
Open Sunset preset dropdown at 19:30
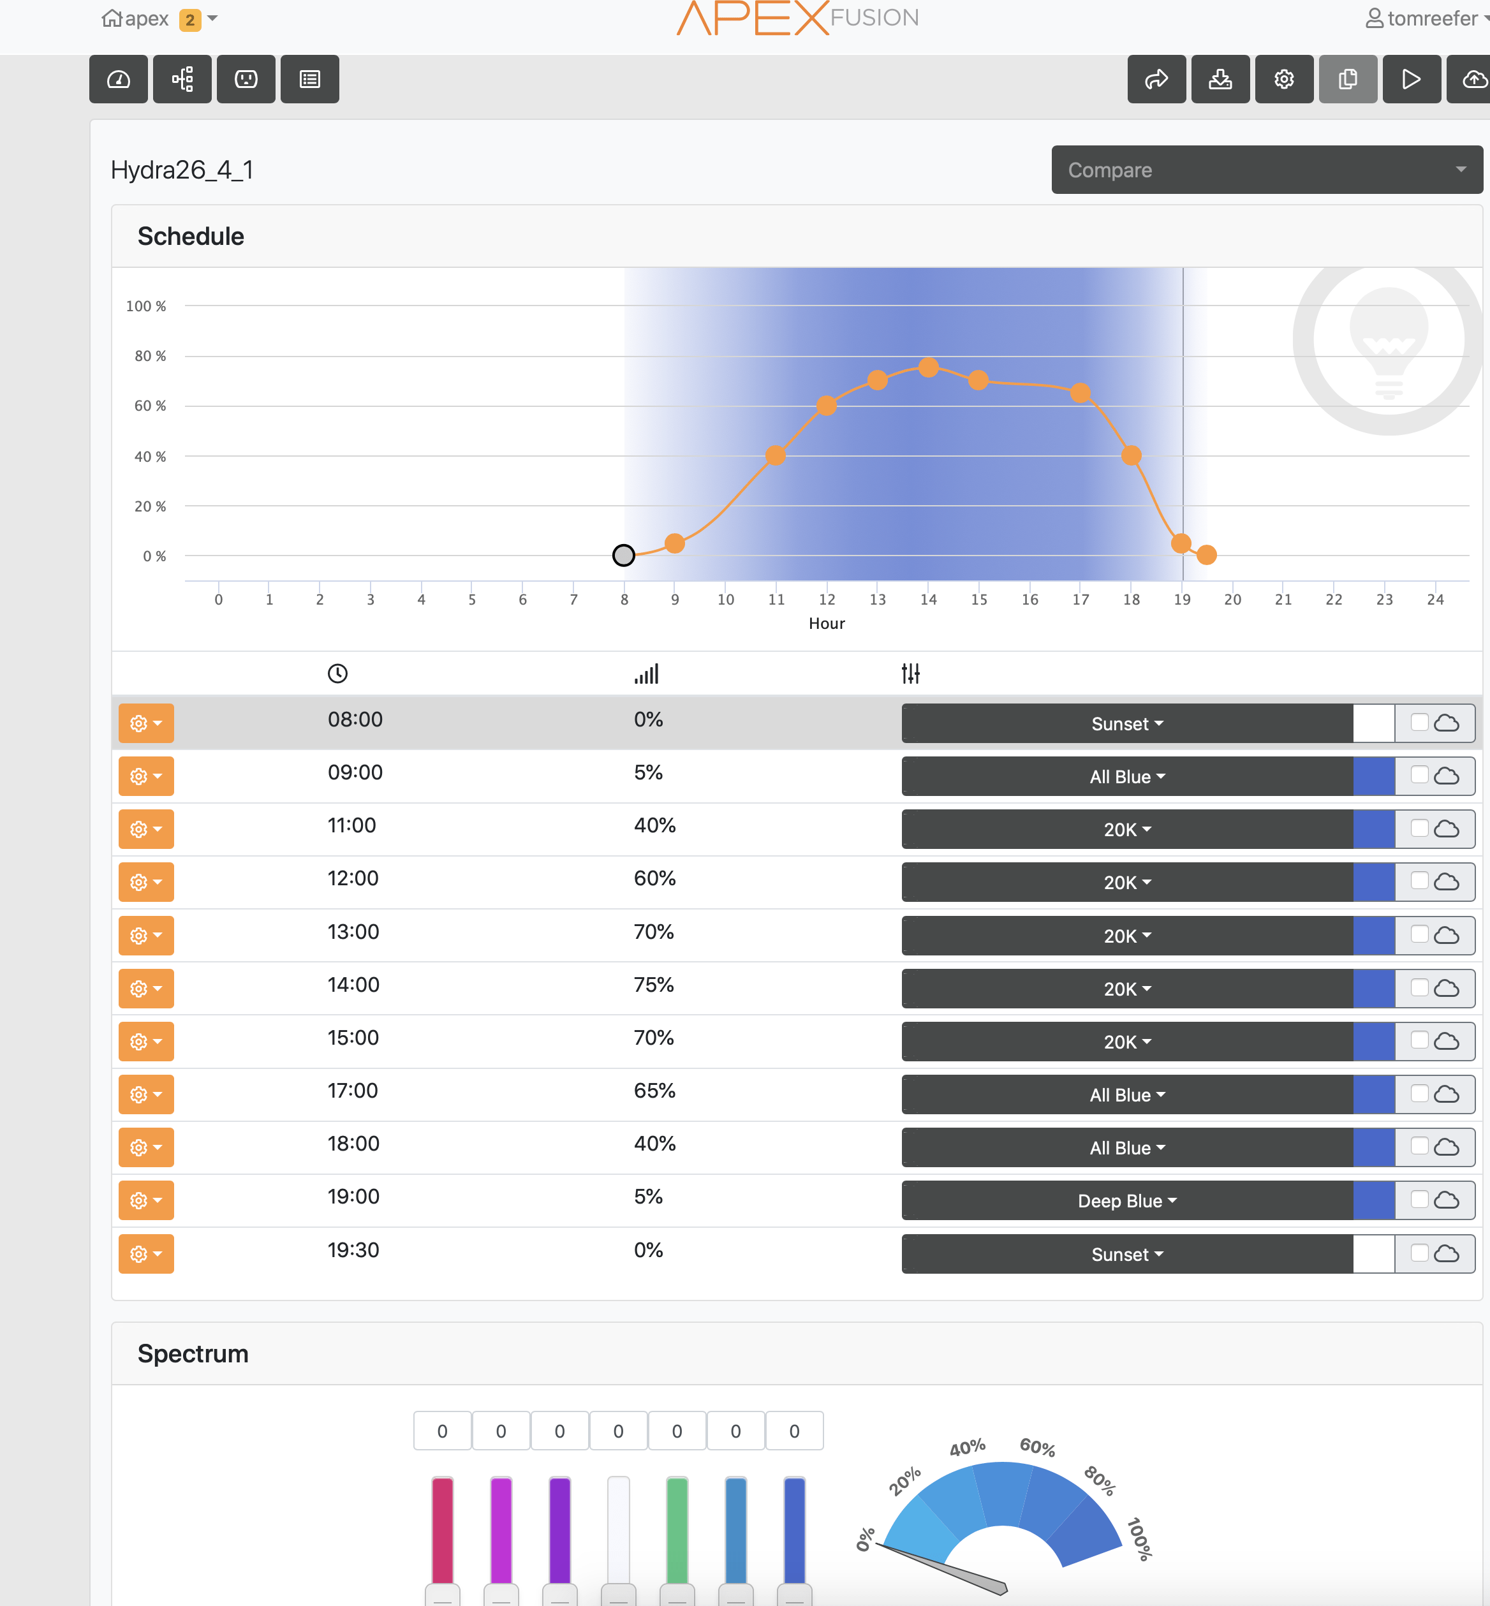1127,1254
